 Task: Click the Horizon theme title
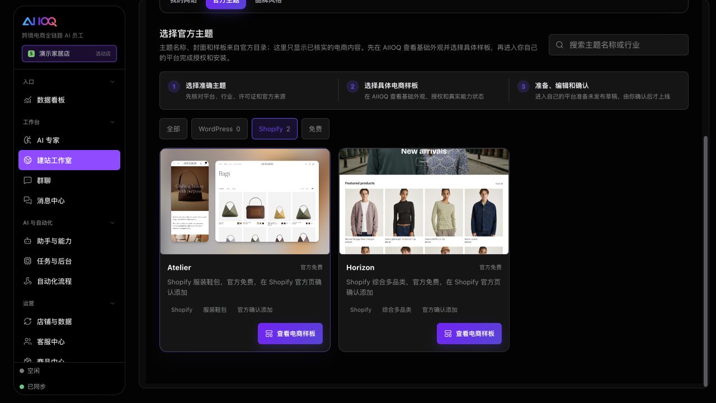point(360,268)
